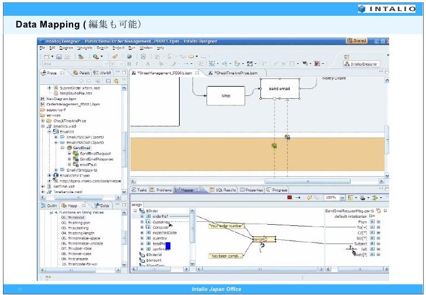The width and height of the screenshot is (426, 295).
Task: Click the functions list scroll-down arrow
Action: click(124, 265)
